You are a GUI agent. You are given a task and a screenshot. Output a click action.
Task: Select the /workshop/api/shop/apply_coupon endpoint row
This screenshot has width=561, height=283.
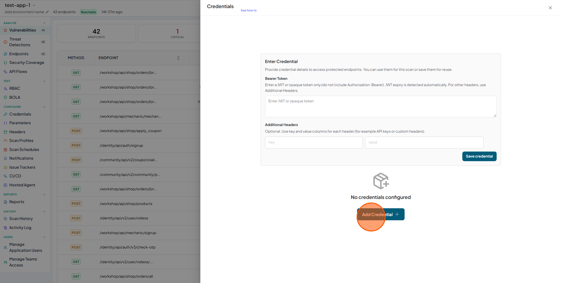pos(129,131)
